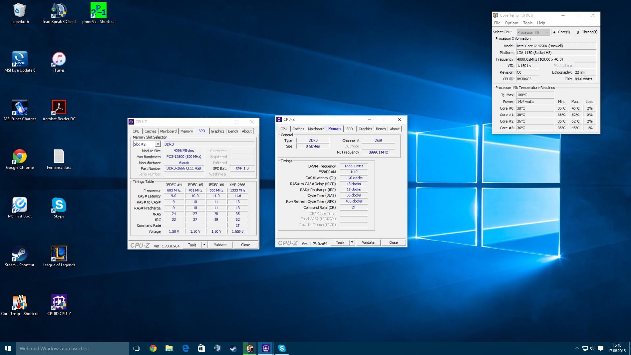Open volume control in system tray
The height and width of the screenshot is (355, 631).
coord(593,348)
